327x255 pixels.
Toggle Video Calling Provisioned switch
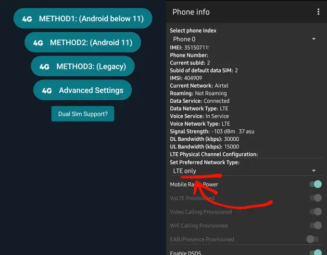click(x=315, y=212)
